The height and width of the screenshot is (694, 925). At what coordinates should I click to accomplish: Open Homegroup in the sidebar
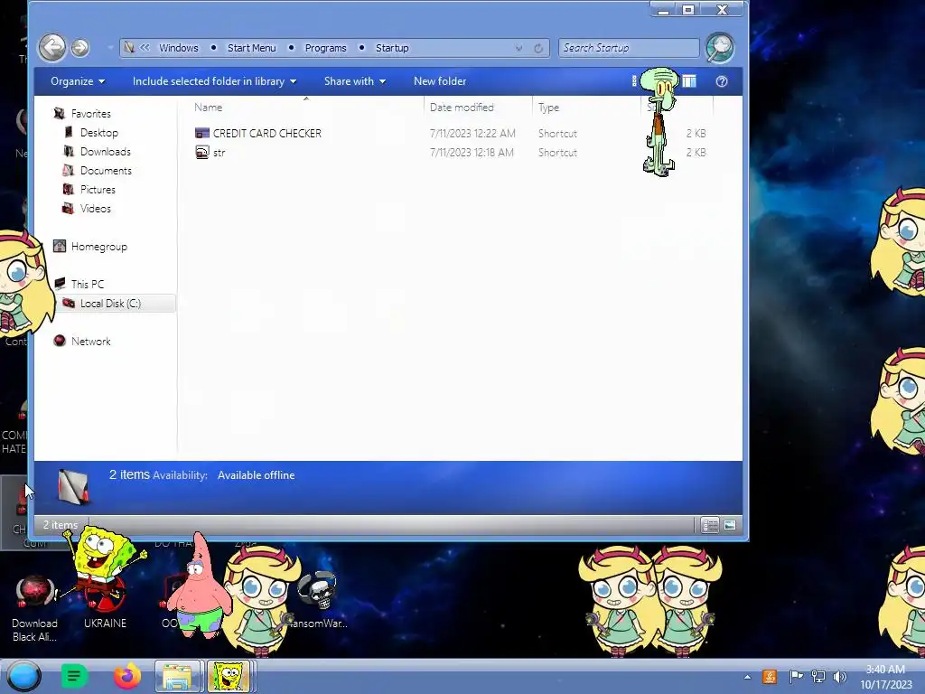coord(99,247)
